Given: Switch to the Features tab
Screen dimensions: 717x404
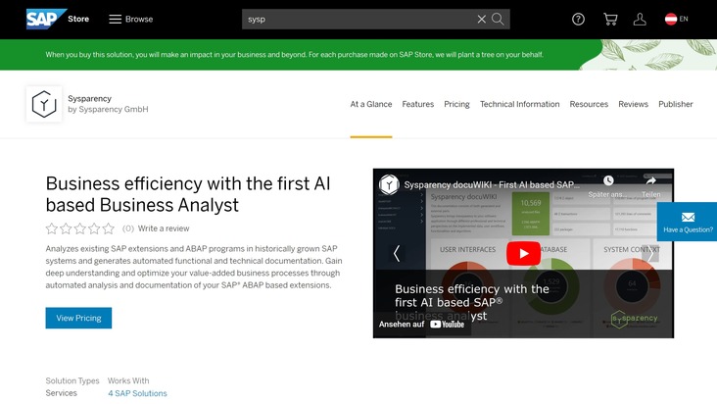Looking at the screenshot, I should tap(418, 104).
